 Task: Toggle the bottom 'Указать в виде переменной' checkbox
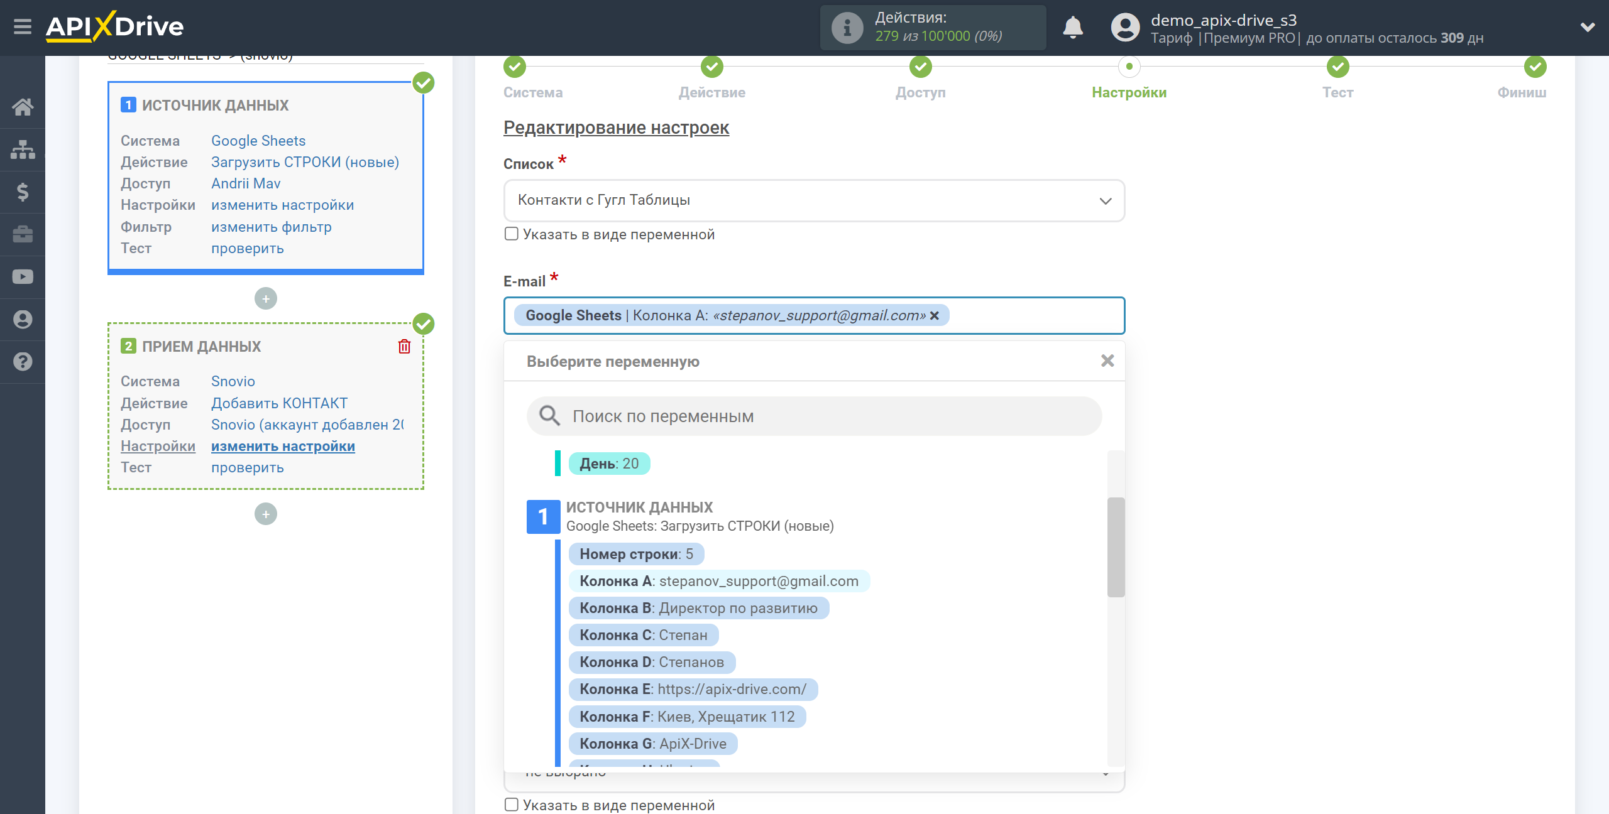pyautogui.click(x=512, y=805)
